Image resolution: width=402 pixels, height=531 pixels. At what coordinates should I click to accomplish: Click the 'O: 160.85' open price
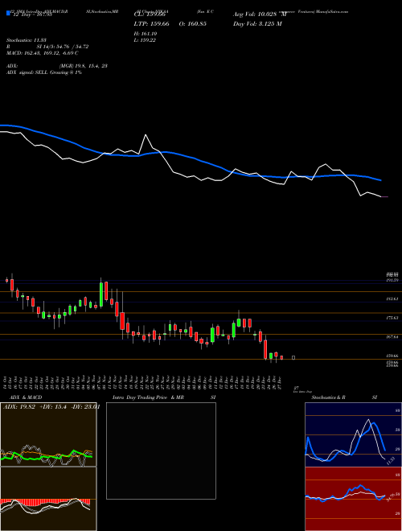tap(192, 23)
